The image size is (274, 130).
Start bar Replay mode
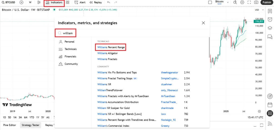[96, 2]
